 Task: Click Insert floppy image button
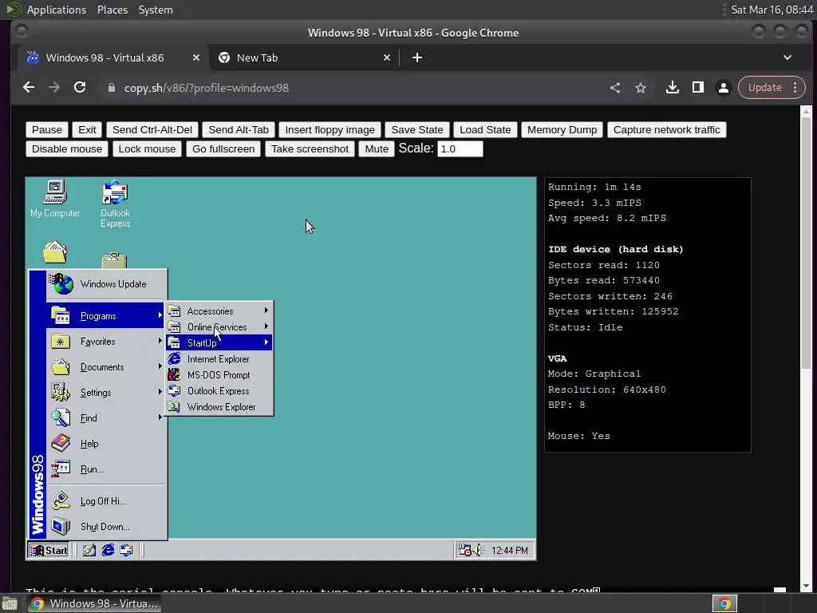pos(330,130)
